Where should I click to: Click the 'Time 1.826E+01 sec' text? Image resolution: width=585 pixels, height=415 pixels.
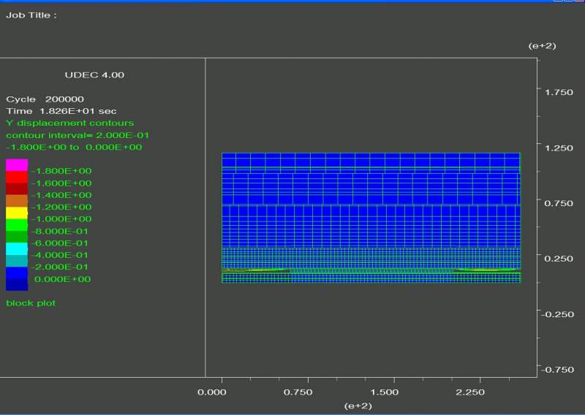click(61, 111)
